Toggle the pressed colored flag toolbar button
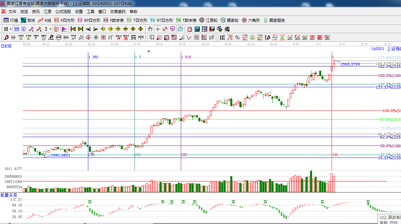Screen dimensions: 401x224 pyautogui.click(x=64, y=29)
